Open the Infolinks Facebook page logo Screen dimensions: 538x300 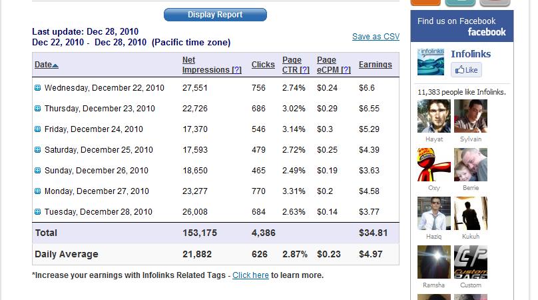coord(431,62)
